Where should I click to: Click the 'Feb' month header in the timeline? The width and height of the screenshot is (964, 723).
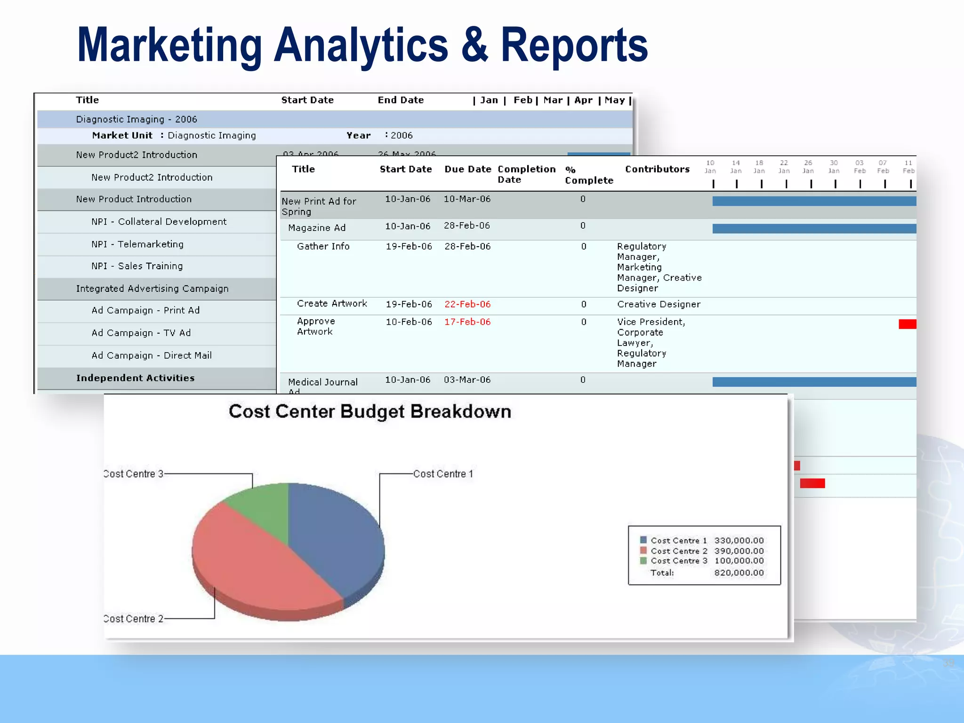523,100
